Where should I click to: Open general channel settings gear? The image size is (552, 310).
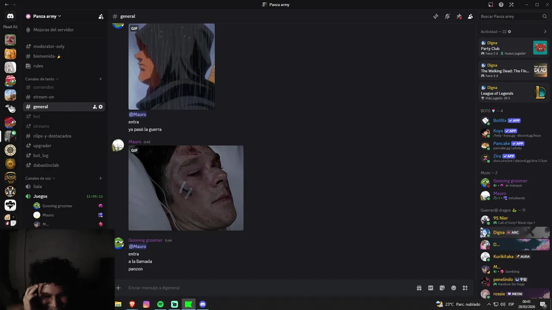point(100,107)
